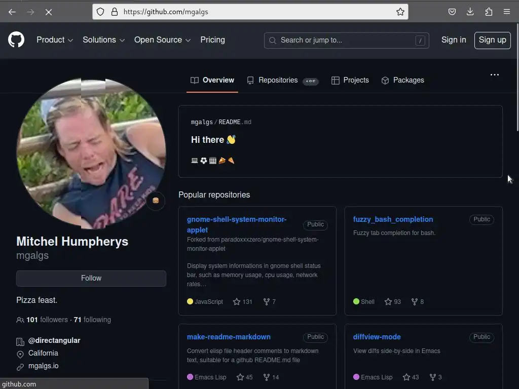Click star count 131 on gnome-shell applet
519x389 pixels.
coord(243,302)
